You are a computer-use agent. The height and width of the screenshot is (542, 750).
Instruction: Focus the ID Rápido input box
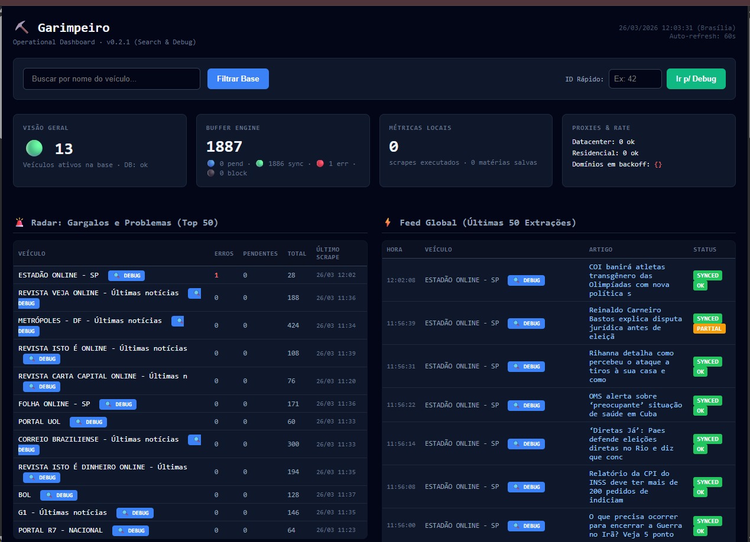click(635, 79)
